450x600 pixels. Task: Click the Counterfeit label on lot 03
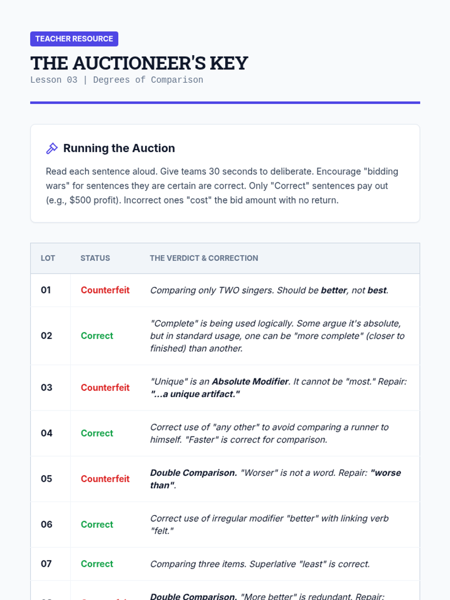point(105,387)
